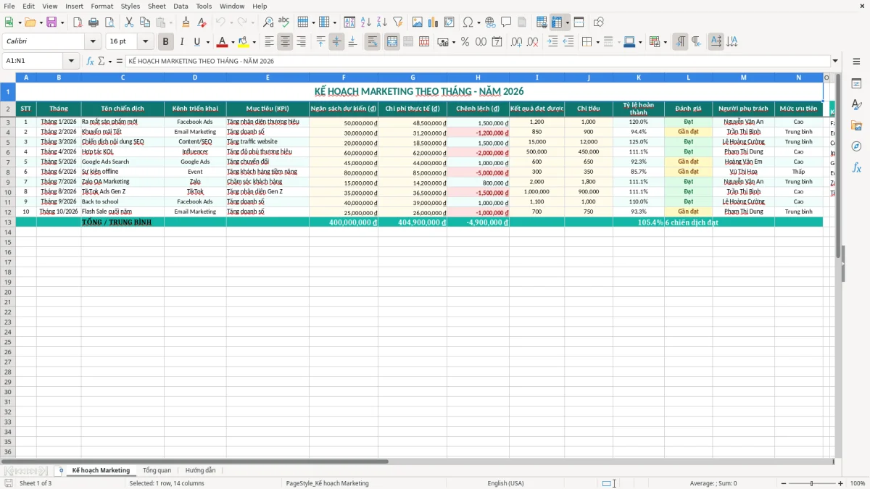
Task: Click the formula input line
Action: click(477, 61)
